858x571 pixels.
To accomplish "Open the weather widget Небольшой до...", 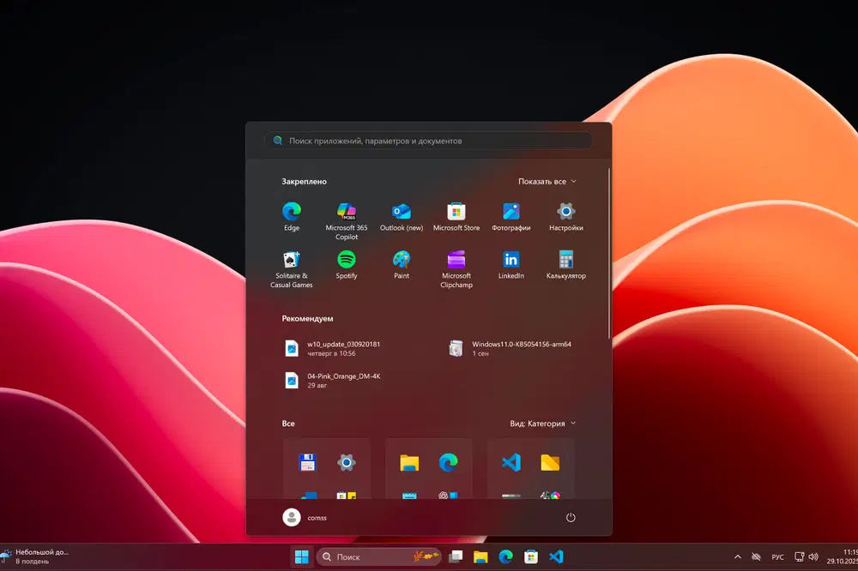I will coord(35,556).
